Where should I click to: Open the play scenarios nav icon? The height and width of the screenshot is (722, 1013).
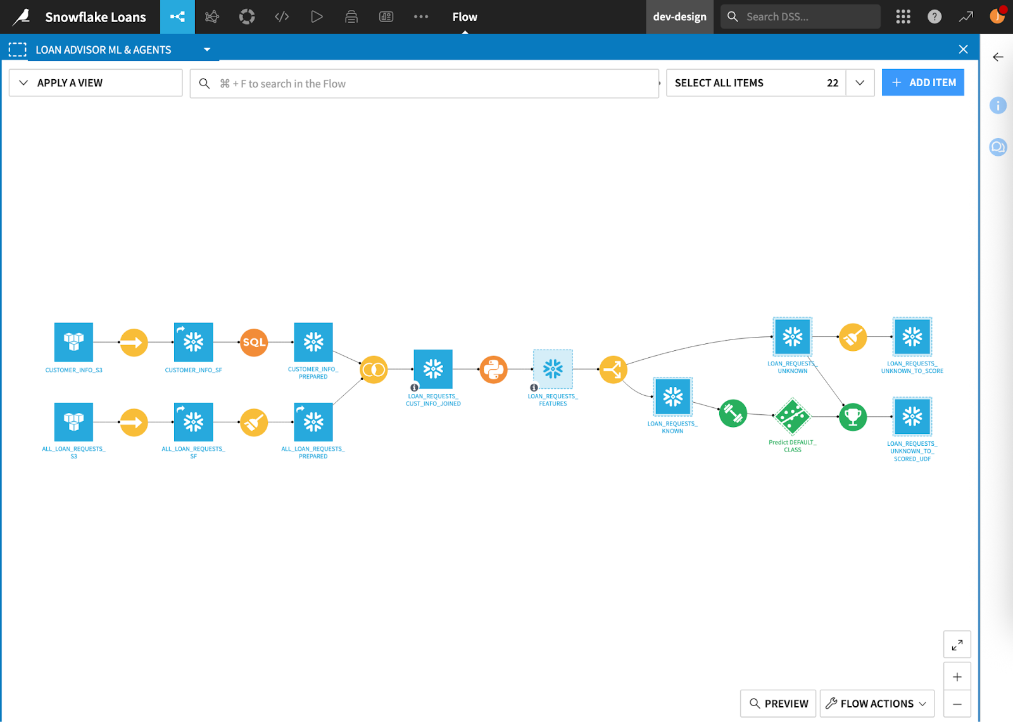(x=317, y=17)
